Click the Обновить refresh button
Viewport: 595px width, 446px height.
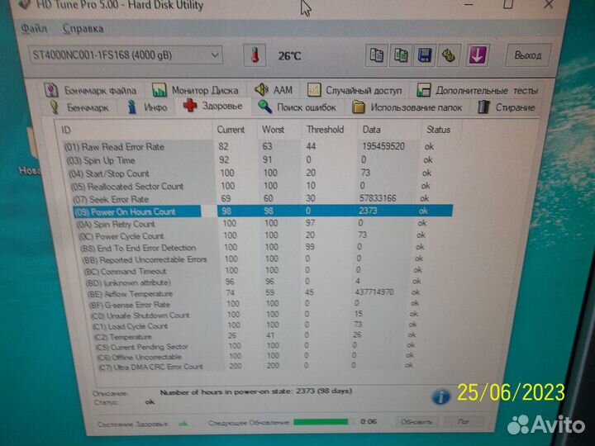(416, 422)
